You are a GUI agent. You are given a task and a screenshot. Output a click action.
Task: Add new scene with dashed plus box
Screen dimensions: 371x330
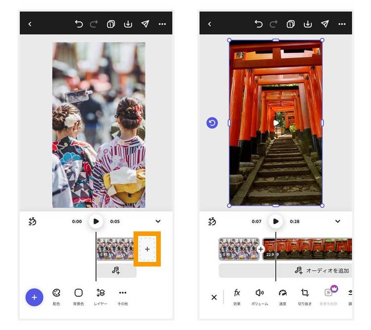pyautogui.click(x=147, y=249)
